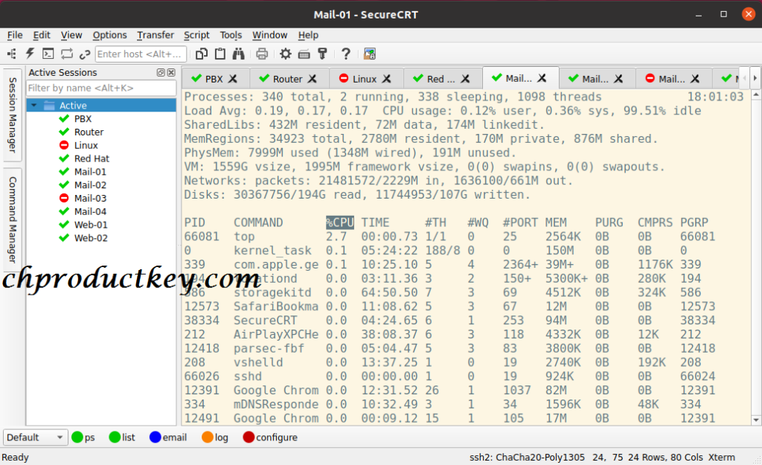The width and height of the screenshot is (762, 465).
Task: Click the Filter by name field
Action: pos(101,88)
